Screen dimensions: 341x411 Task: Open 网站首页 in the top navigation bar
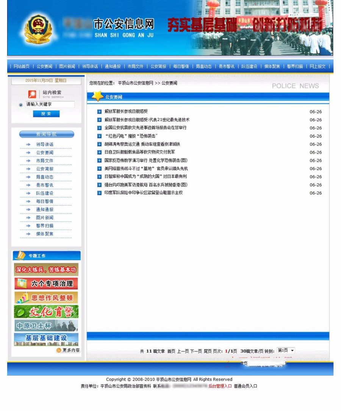22,66
